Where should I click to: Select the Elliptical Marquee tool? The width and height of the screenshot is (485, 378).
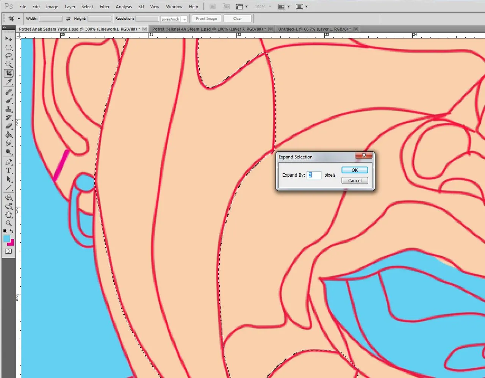8,48
